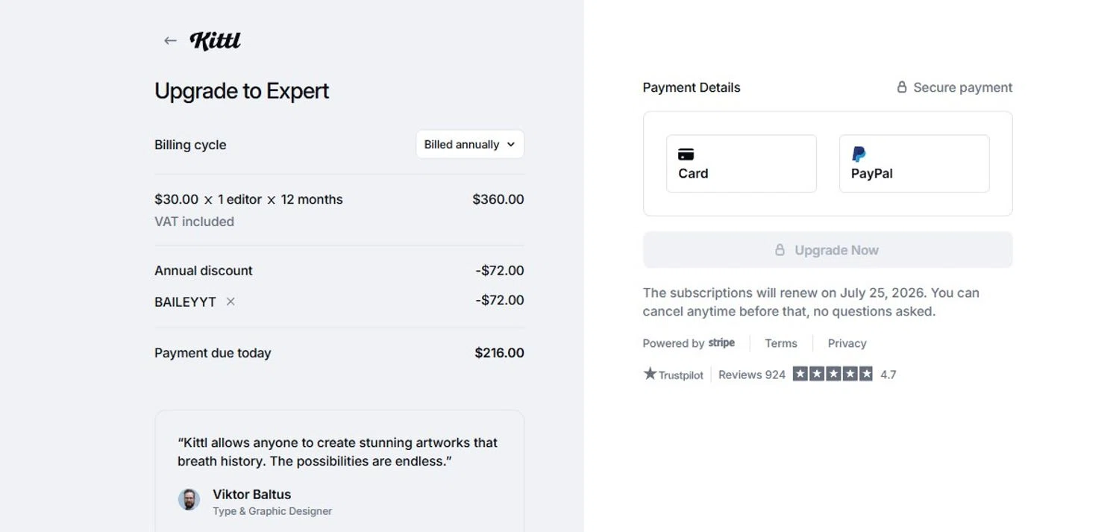This screenshot has width=1119, height=532.
Task: Click the PayPal logo icon
Action: (859, 154)
